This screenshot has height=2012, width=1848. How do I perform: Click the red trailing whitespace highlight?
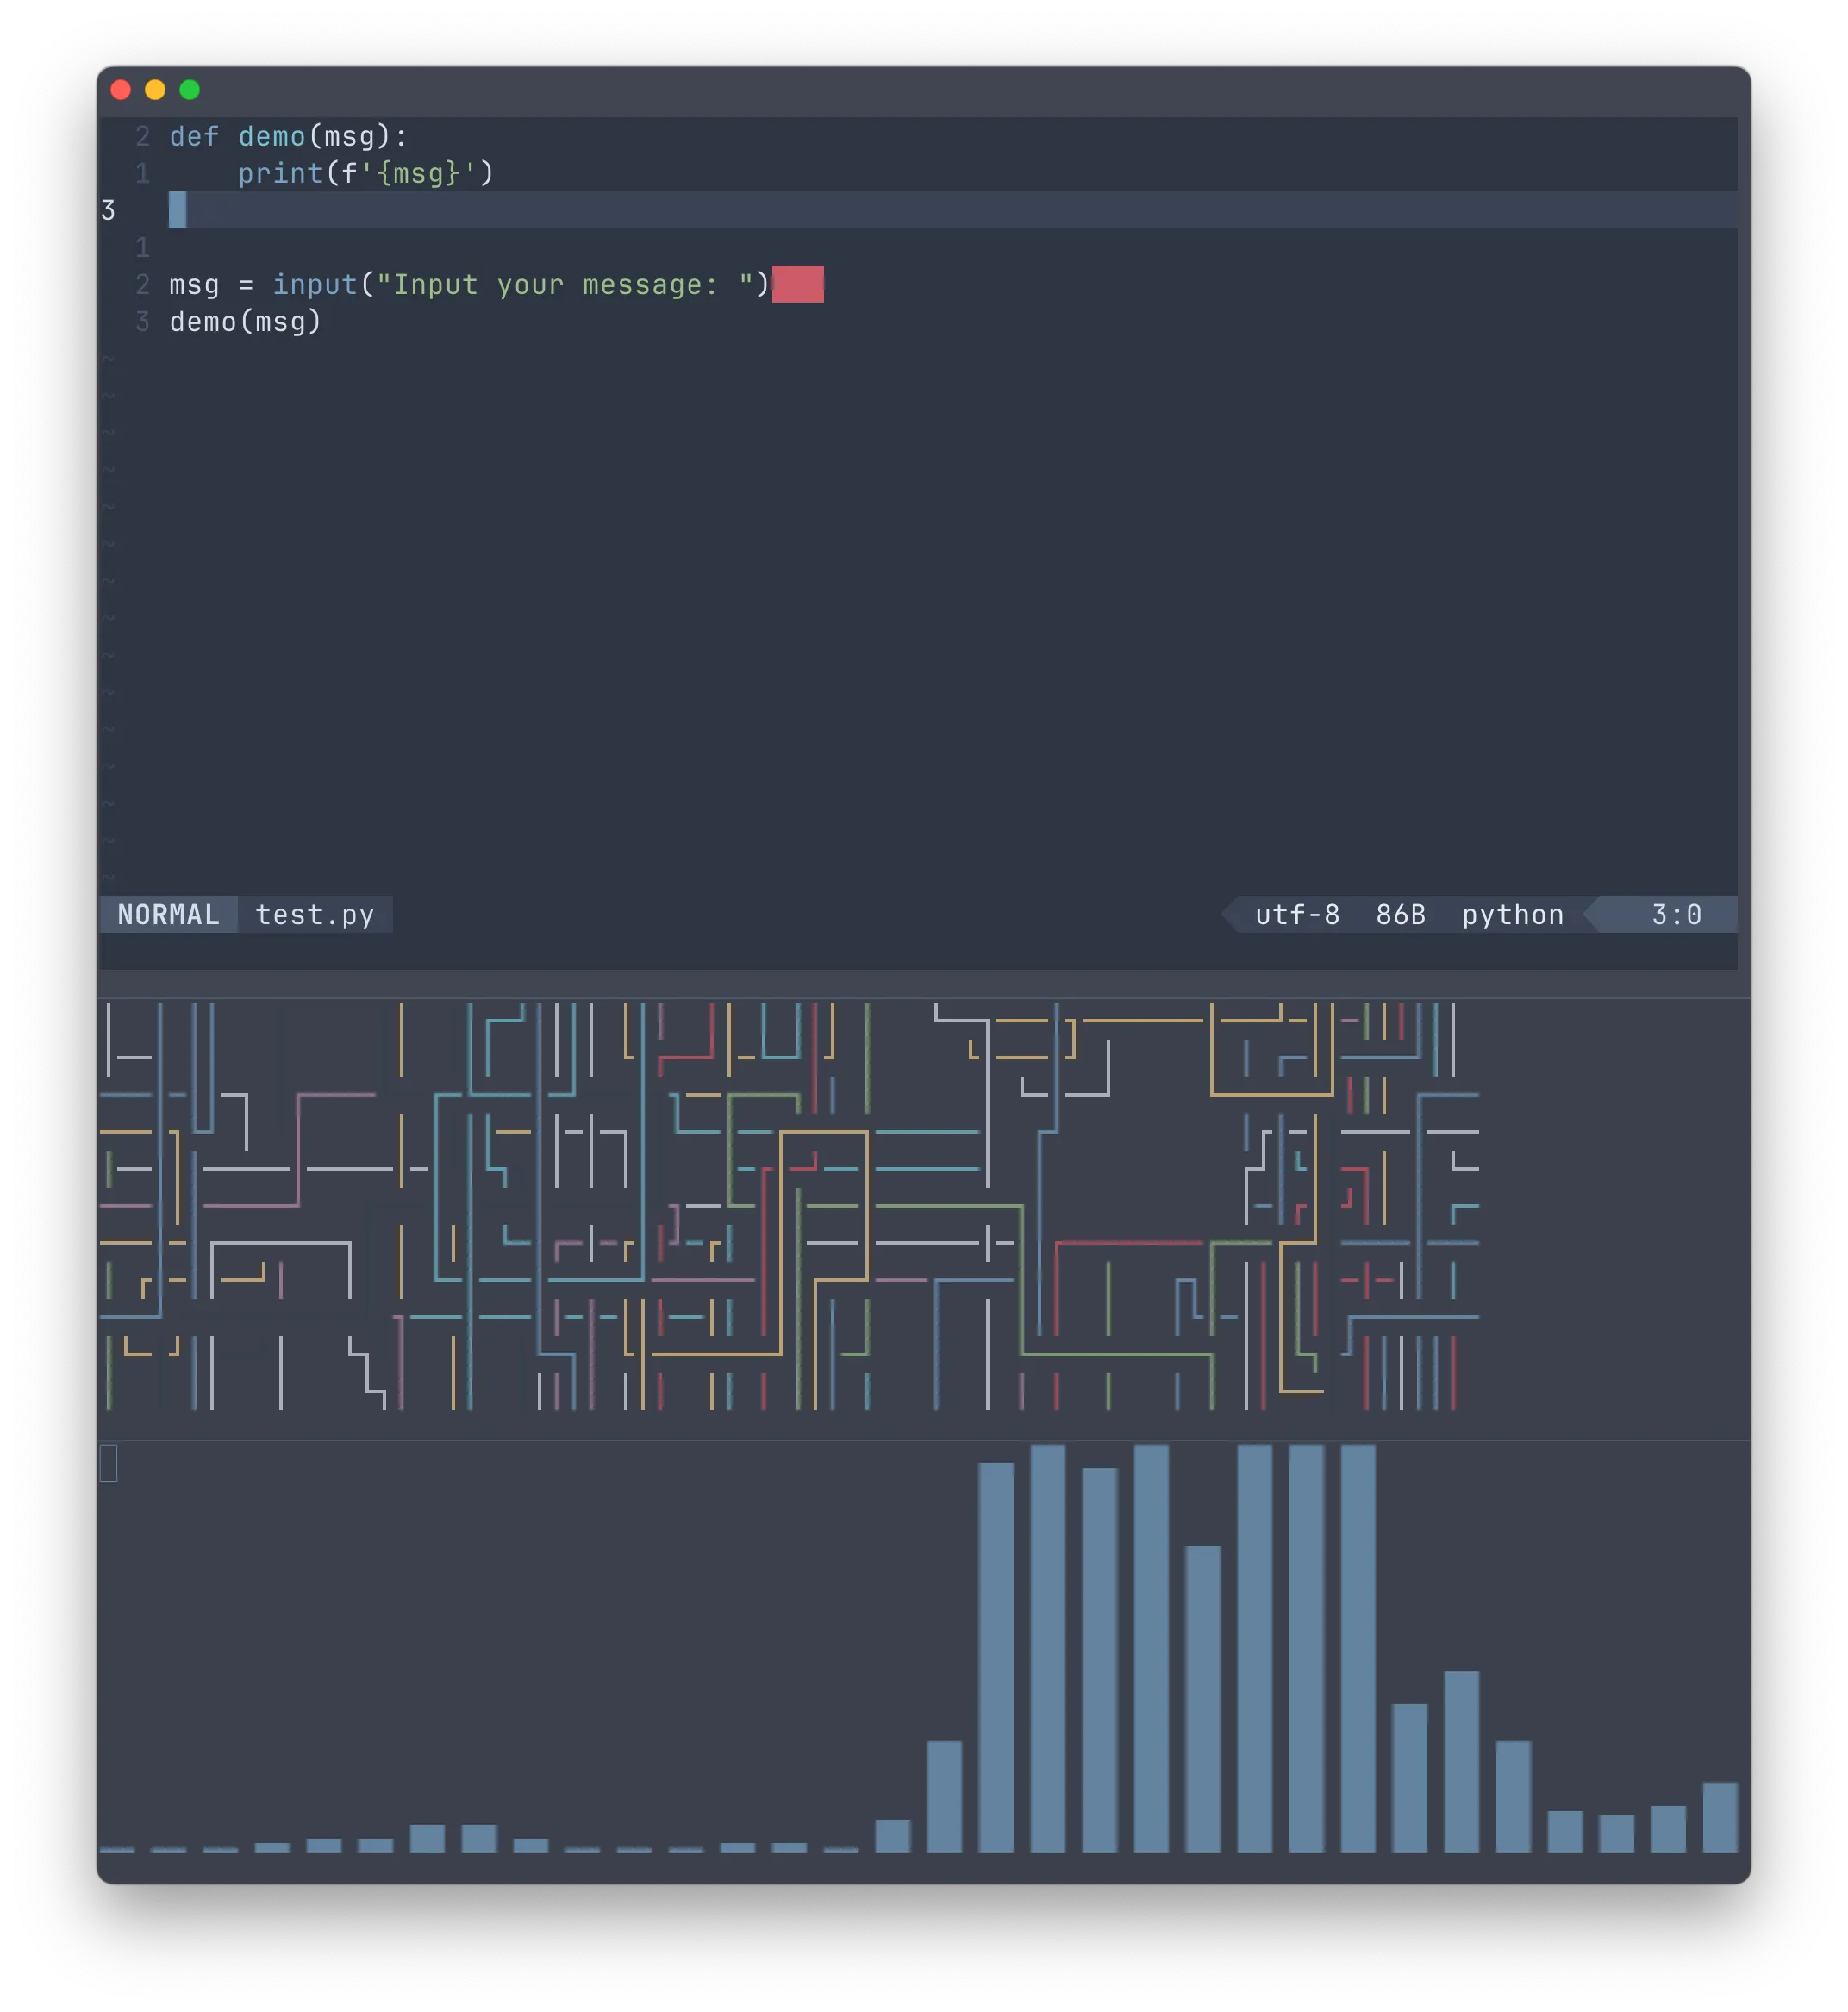797,284
